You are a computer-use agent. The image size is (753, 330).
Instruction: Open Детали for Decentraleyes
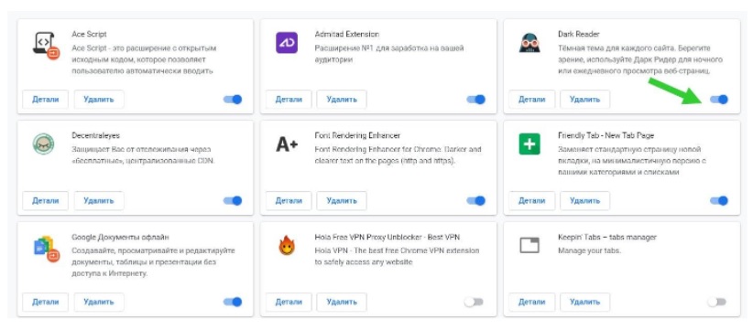pyautogui.click(x=46, y=201)
